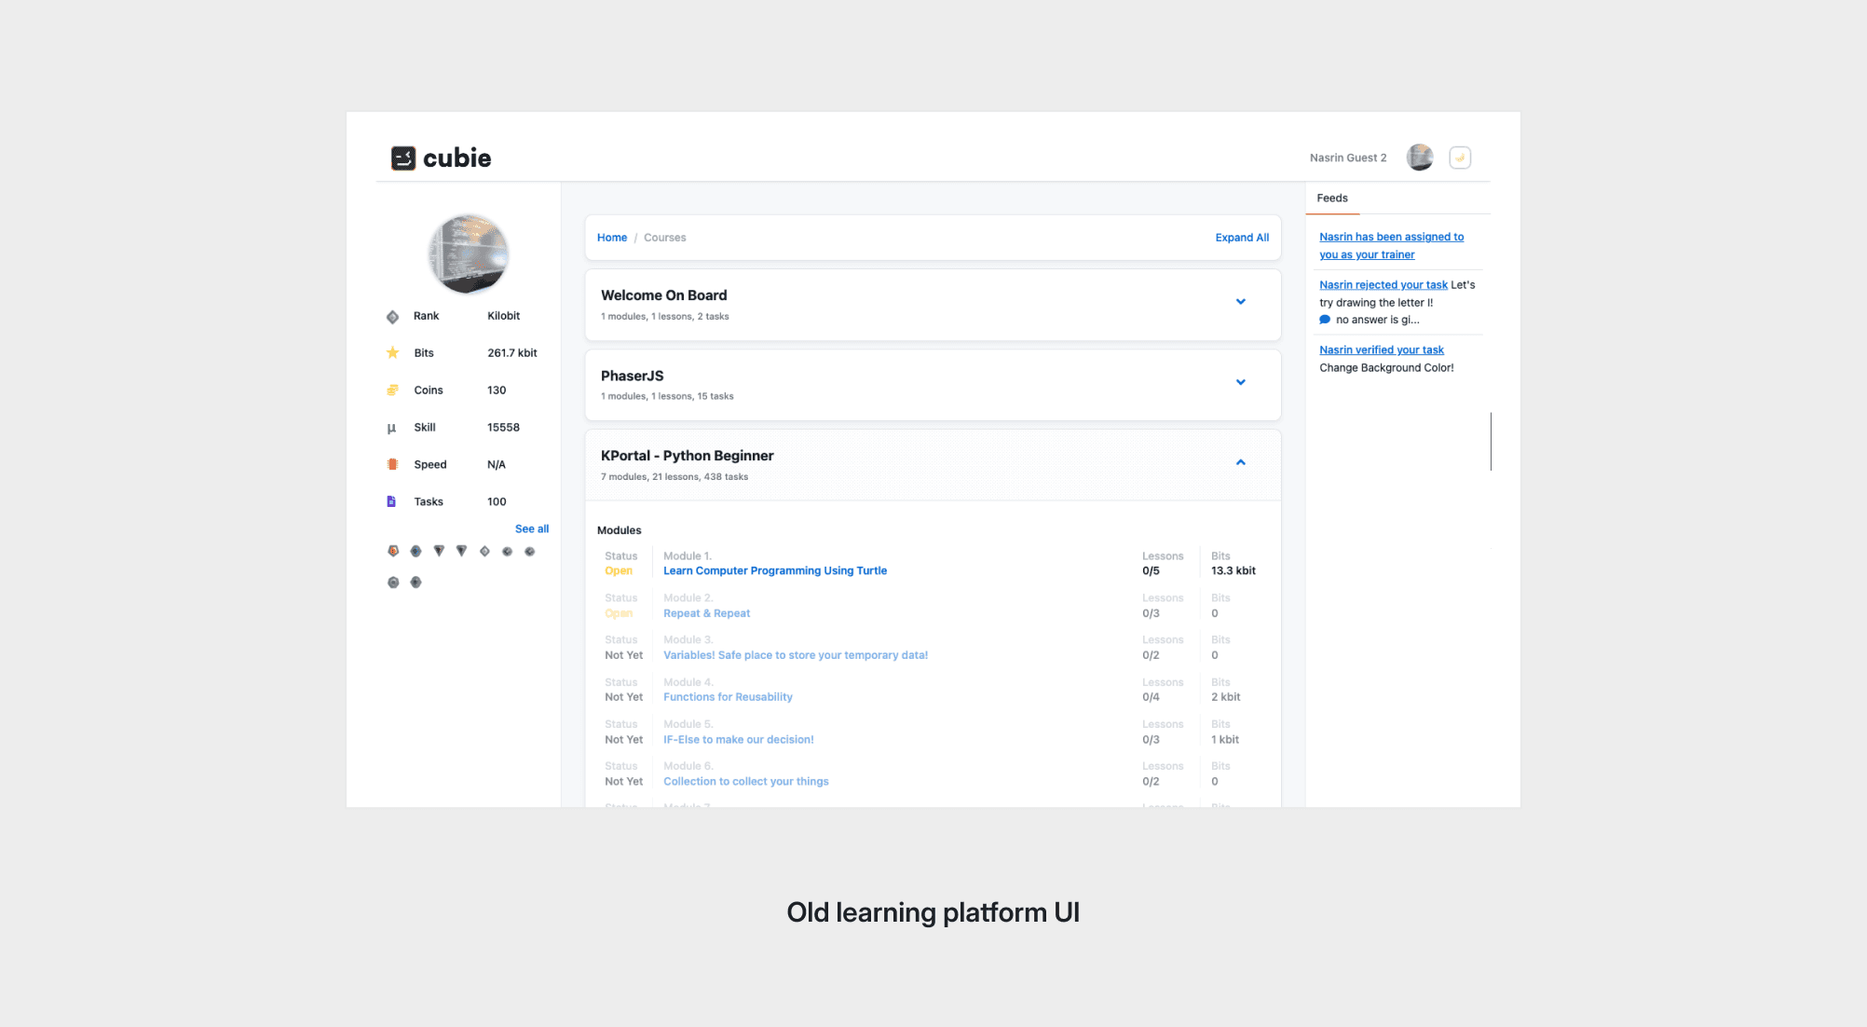Screen dimensions: 1867x1027
Task: Open Learn Computer Programming Using Turtle module
Action: pos(774,571)
